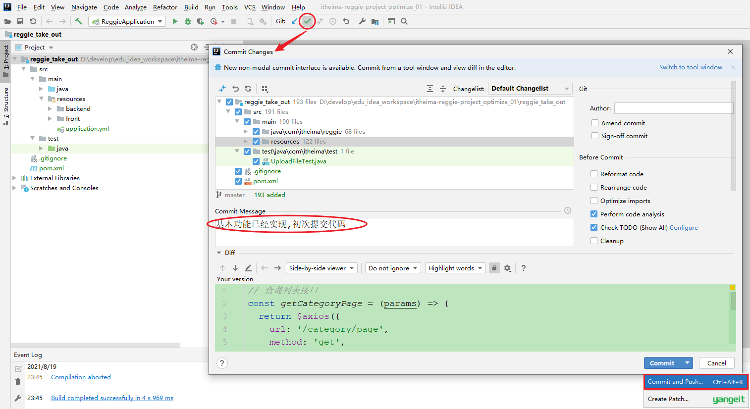Open the Build menu
The width and height of the screenshot is (750, 409).
191,7
